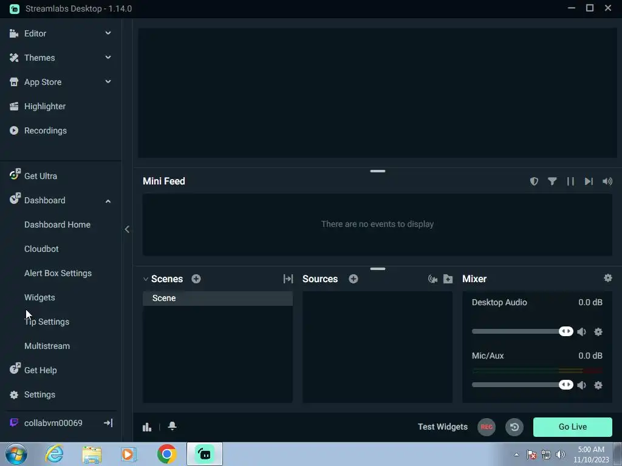Open Mic/Aux settings gear
The width and height of the screenshot is (622, 466).
click(598, 385)
